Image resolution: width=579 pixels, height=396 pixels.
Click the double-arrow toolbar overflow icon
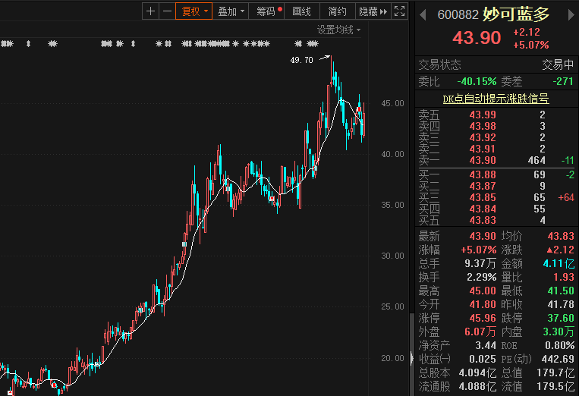point(384,11)
